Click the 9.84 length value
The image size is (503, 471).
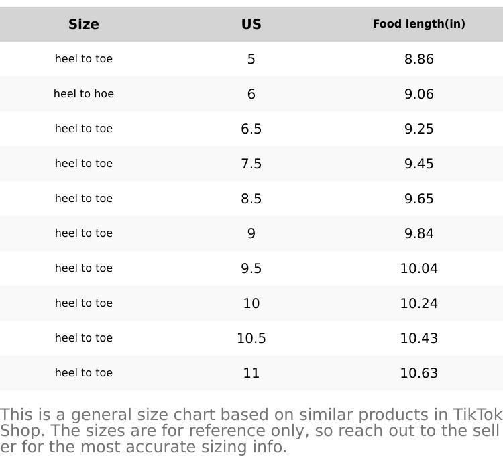tap(418, 233)
